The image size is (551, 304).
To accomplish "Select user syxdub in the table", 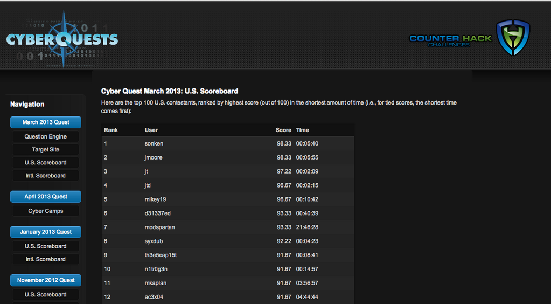I will coord(154,241).
